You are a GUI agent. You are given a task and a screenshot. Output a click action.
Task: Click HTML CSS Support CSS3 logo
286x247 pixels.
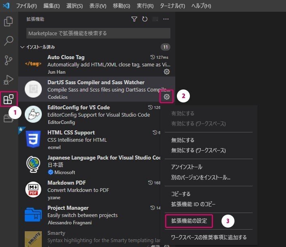[33, 139]
